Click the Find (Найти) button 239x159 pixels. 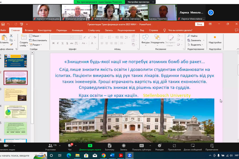(x=192, y=36)
